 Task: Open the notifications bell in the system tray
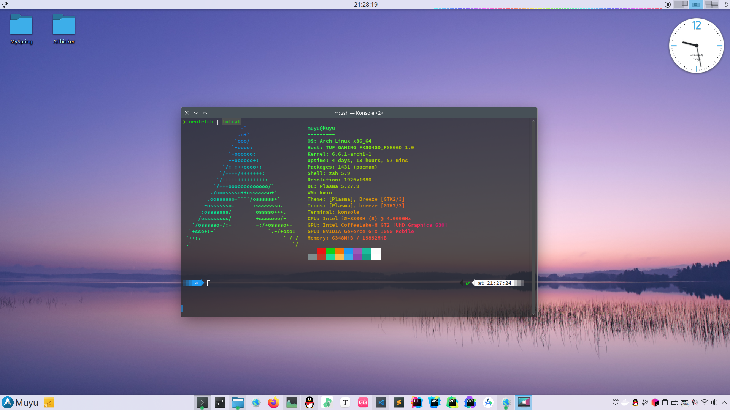pos(615,402)
